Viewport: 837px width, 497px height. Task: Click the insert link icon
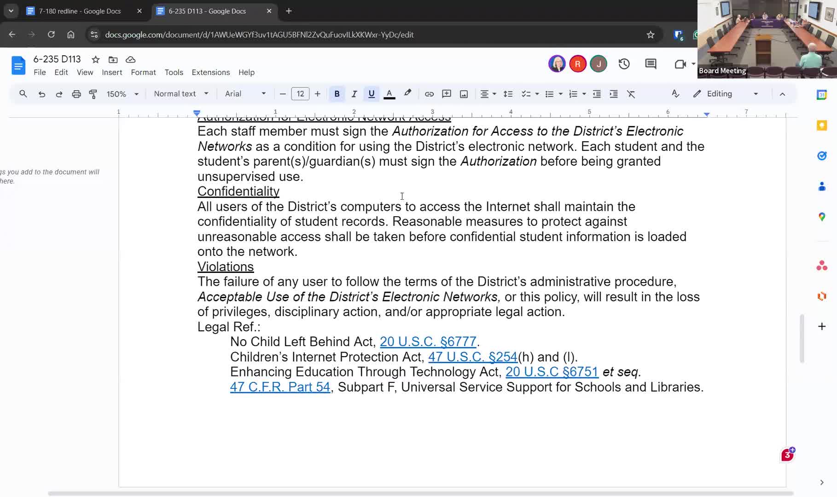click(x=429, y=94)
